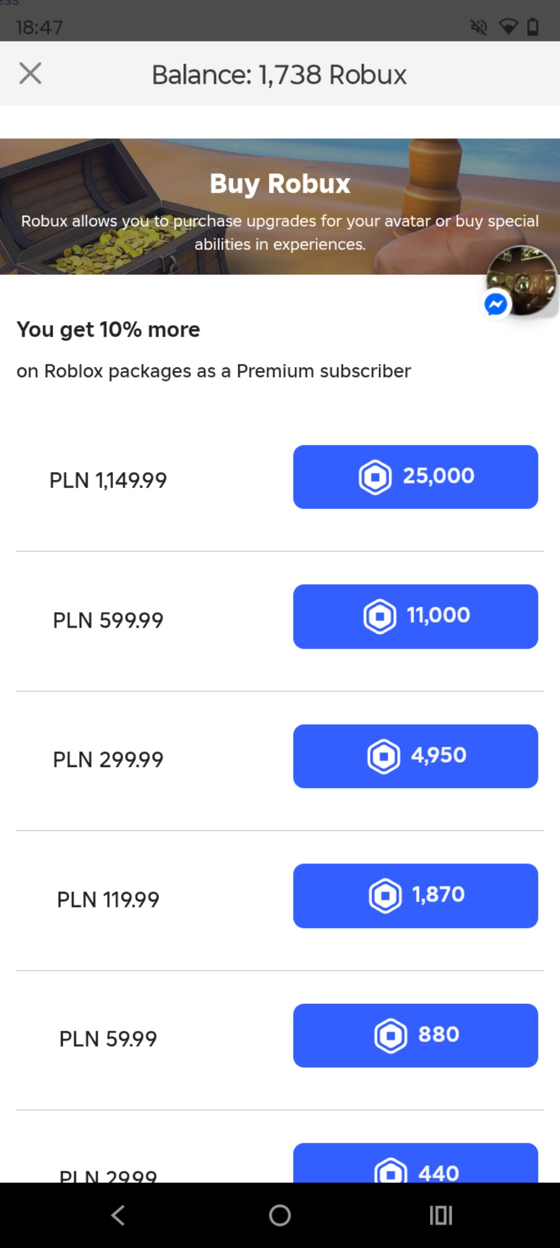Screen dimensions: 560x1248
Task: Click the PLN 599.99 price label
Action: click(x=108, y=620)
